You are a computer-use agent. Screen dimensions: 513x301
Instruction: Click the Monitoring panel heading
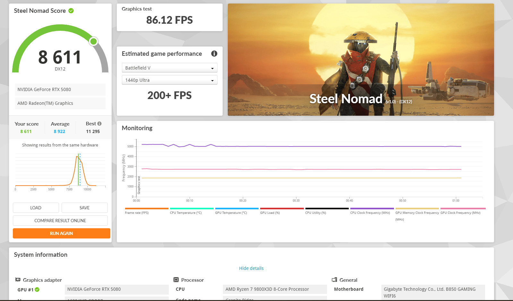pyautogui.click(x=137, y=128)
